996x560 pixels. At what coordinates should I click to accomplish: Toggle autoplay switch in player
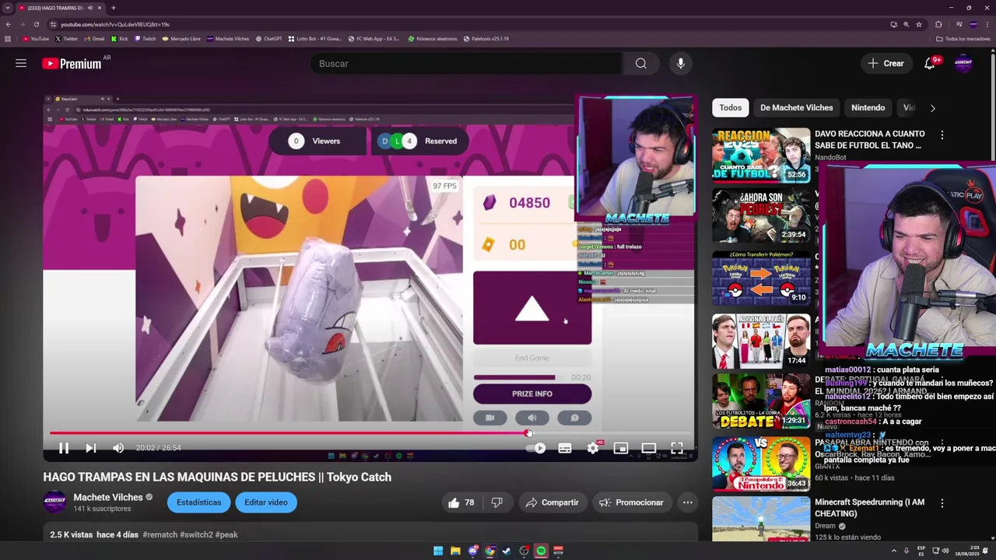point(536,448)
